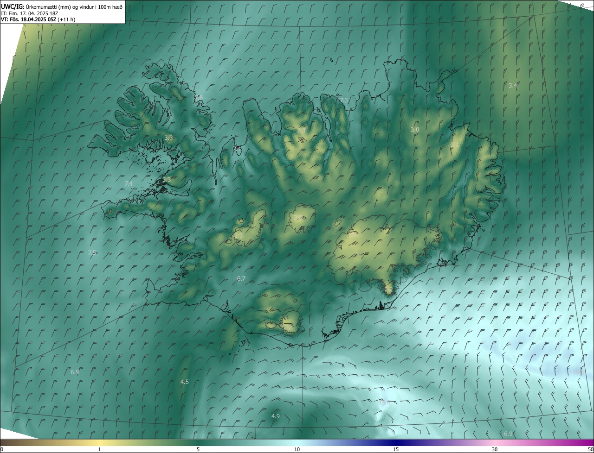
Task: Click the 3.4 value on the map
Action: pyautogui.click(x=513, y=85)
